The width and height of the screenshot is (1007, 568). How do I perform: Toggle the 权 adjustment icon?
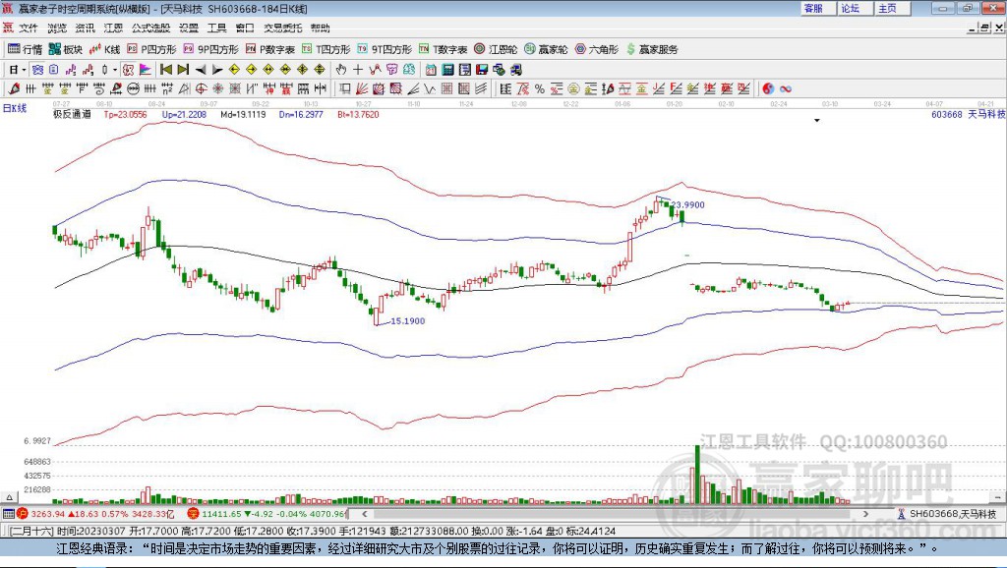(128, 70)
